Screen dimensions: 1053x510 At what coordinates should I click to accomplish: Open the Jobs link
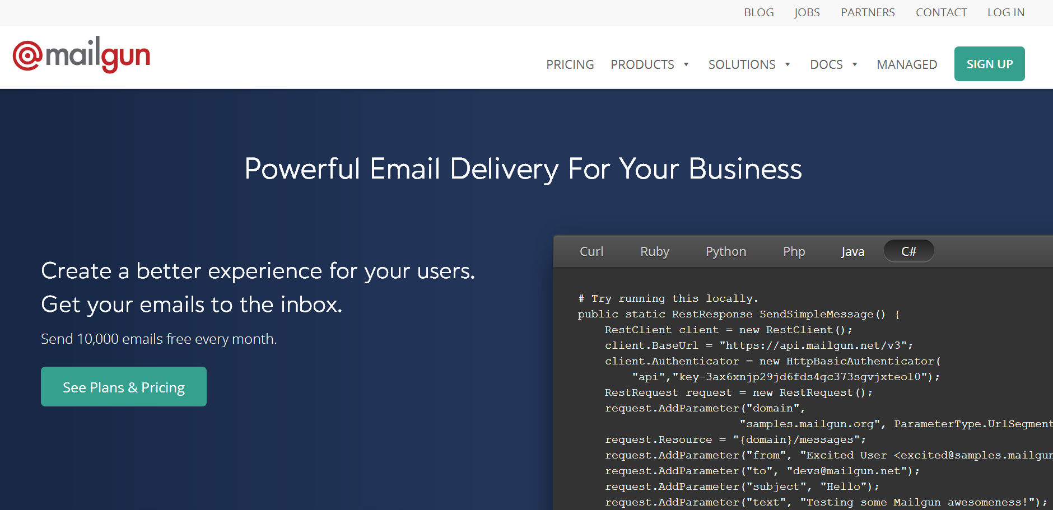(807, 12)
